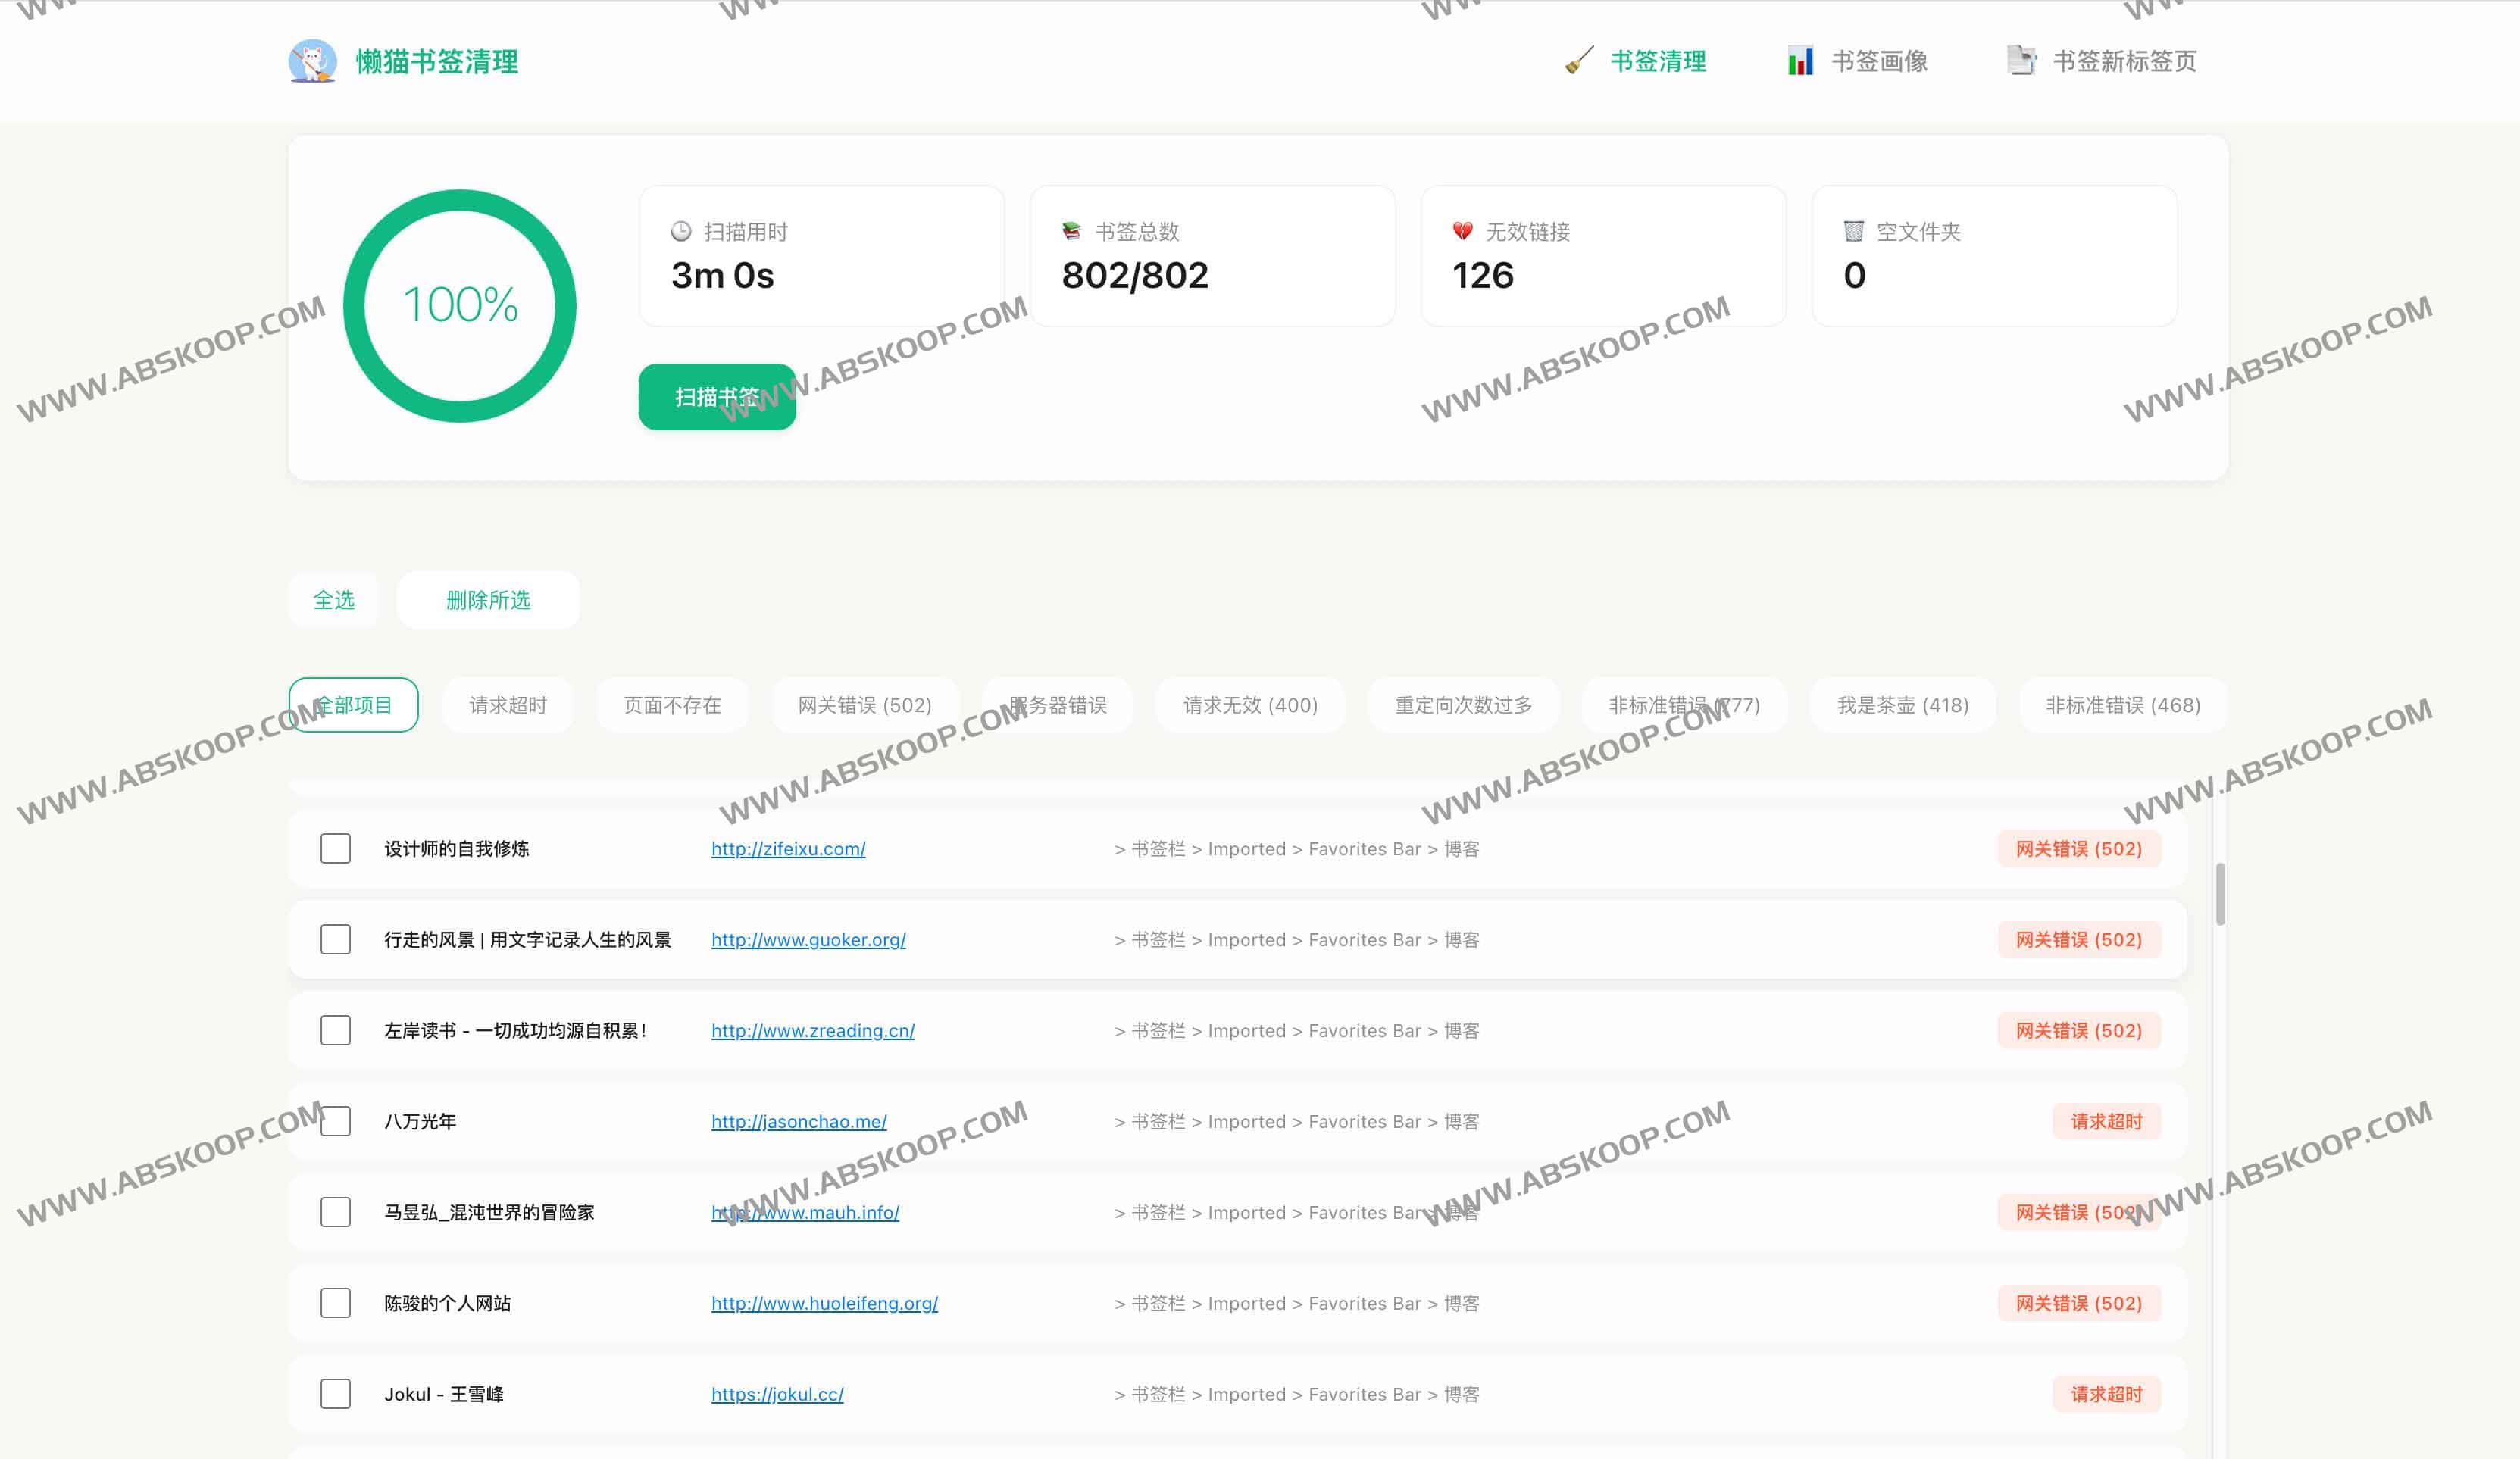Switch to the 网关错误 (502) filter
Viewport: 2520px width, 1459px height.
(864, 705)
